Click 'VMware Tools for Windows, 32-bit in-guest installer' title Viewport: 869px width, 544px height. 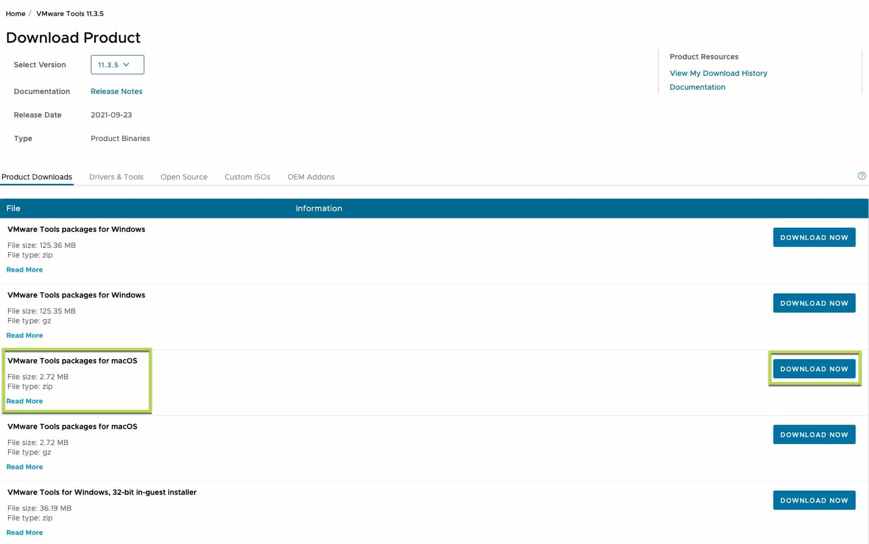pyautogui.click(x=102, y=492)
